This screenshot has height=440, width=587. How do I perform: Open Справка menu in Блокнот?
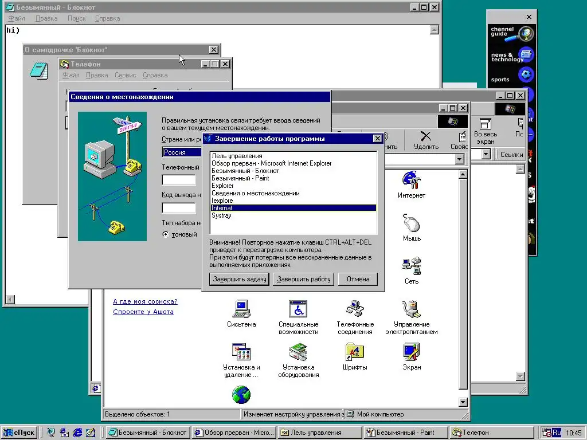pos(107,18)
